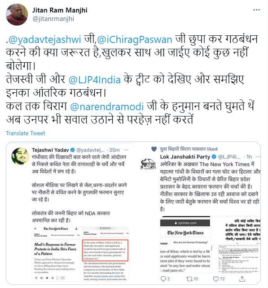
Task: Open the nytimes.com screenshot in LJP tweet
Action: tap(185, 245)
